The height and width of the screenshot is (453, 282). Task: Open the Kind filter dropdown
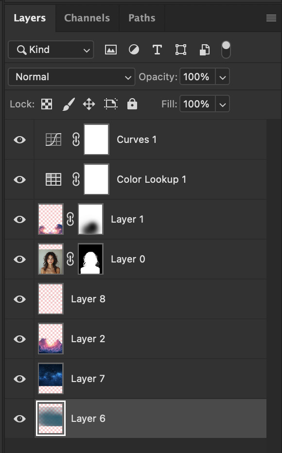pyautogui.click(x=51, y=50)
